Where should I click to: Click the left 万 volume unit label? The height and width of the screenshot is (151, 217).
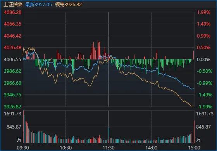pyautogui.click(x=19, y=140)
